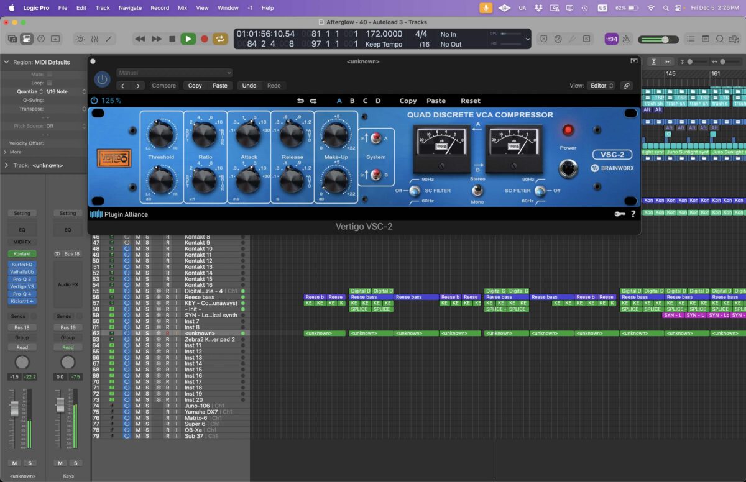This screenshot has height=482, width=746.
Task: Click the chain link icon in the plugin header
Action: (x=627, y=86)
